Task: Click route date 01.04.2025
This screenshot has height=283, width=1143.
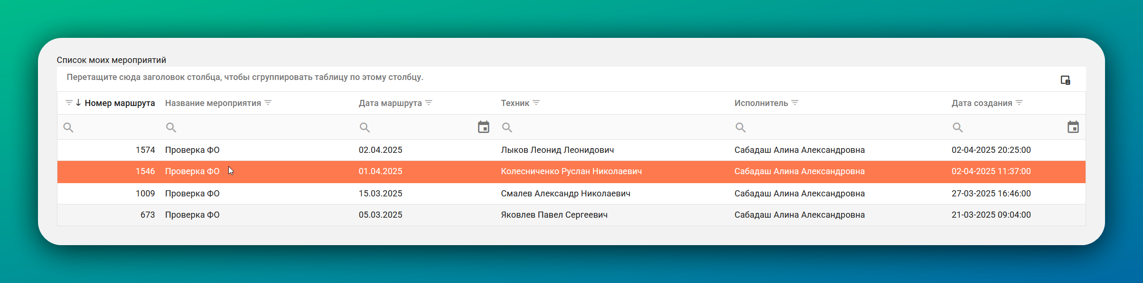Action: 380,171
